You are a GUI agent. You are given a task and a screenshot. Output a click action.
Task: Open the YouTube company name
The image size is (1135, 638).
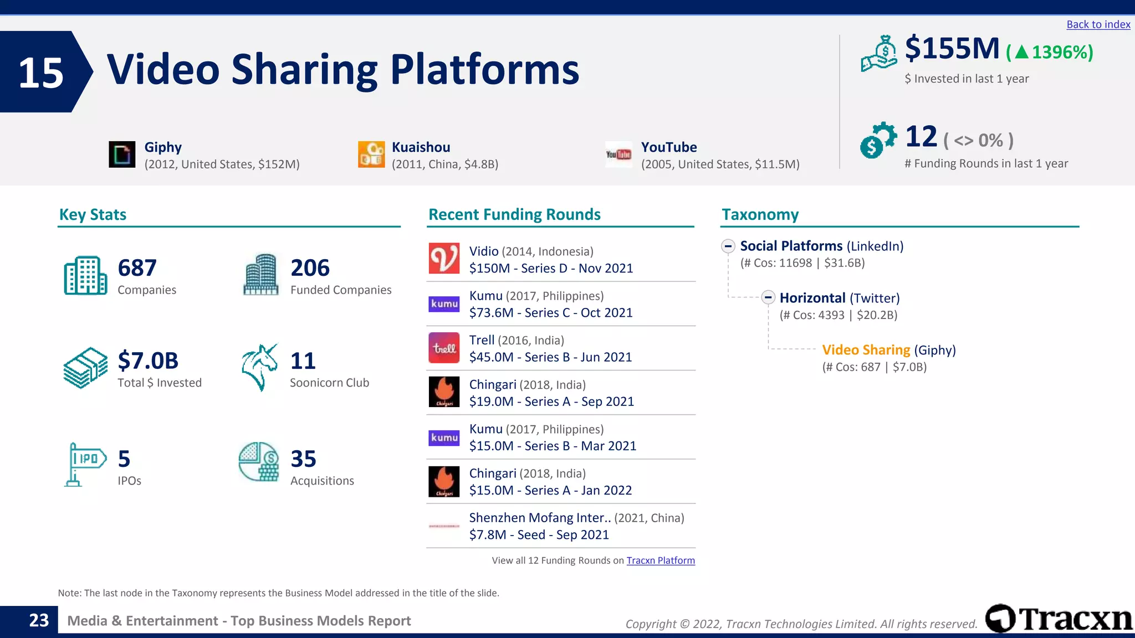tap(669, 147)
